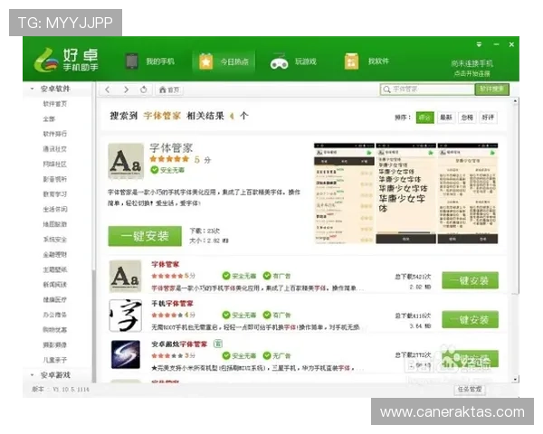Open 影音视听 category

(x=54, y=179)
